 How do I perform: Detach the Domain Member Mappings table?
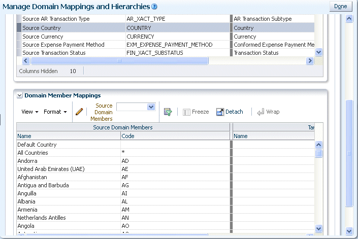coord(230,112)
